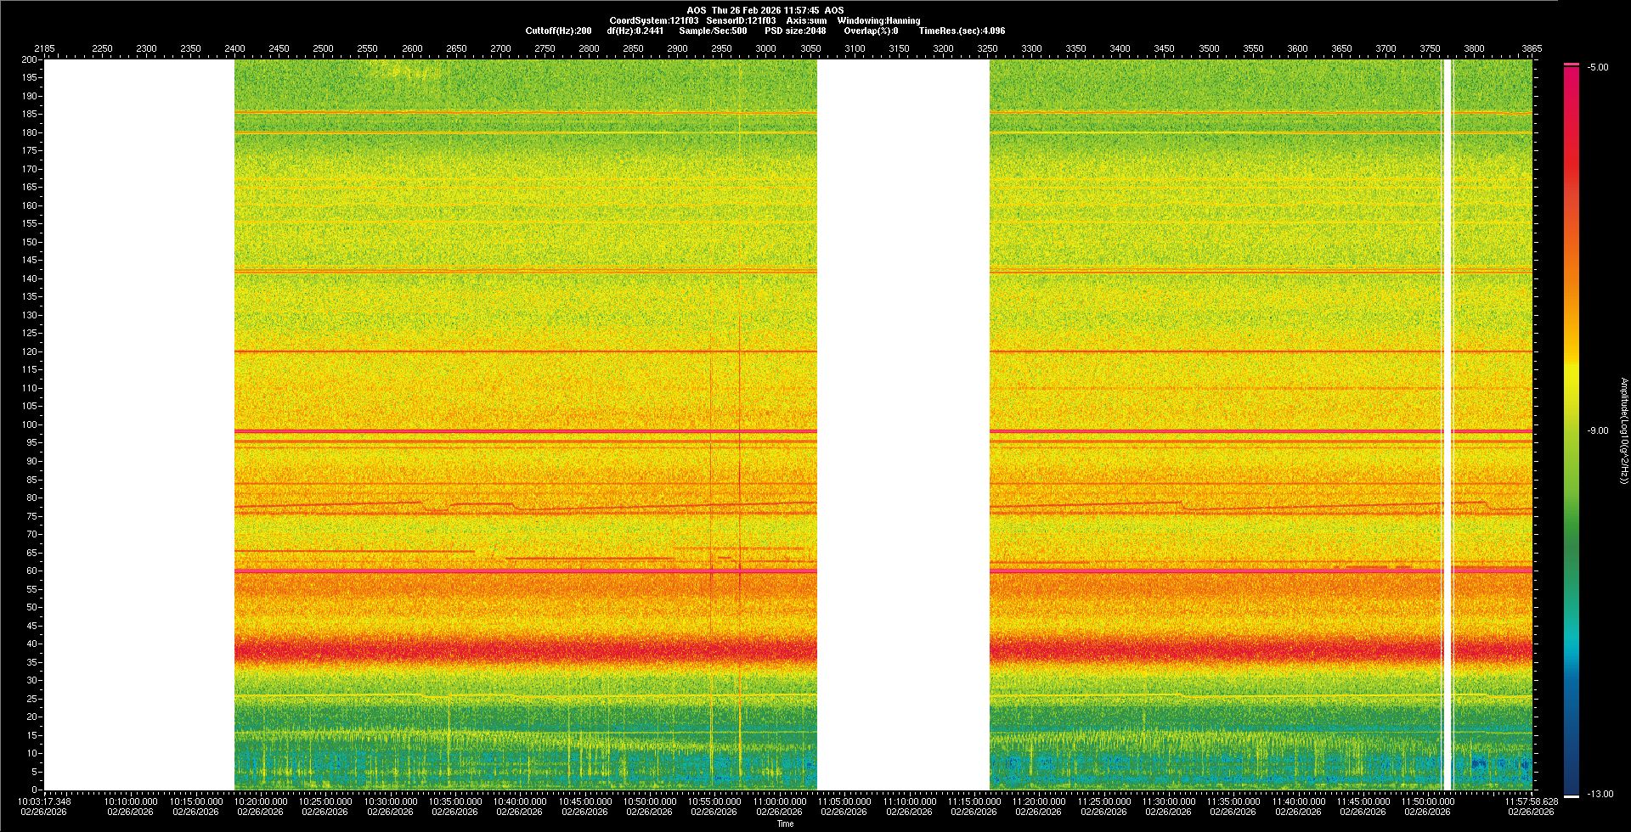Click the Axis:sum header label

point(806,20)
